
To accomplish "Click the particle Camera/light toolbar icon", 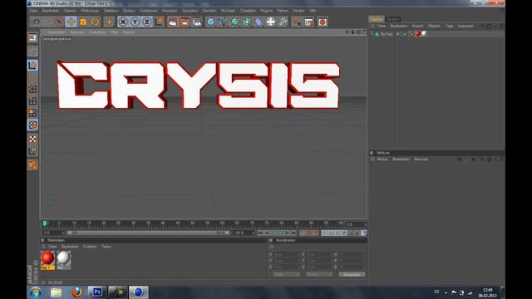I will pos(283,22).
